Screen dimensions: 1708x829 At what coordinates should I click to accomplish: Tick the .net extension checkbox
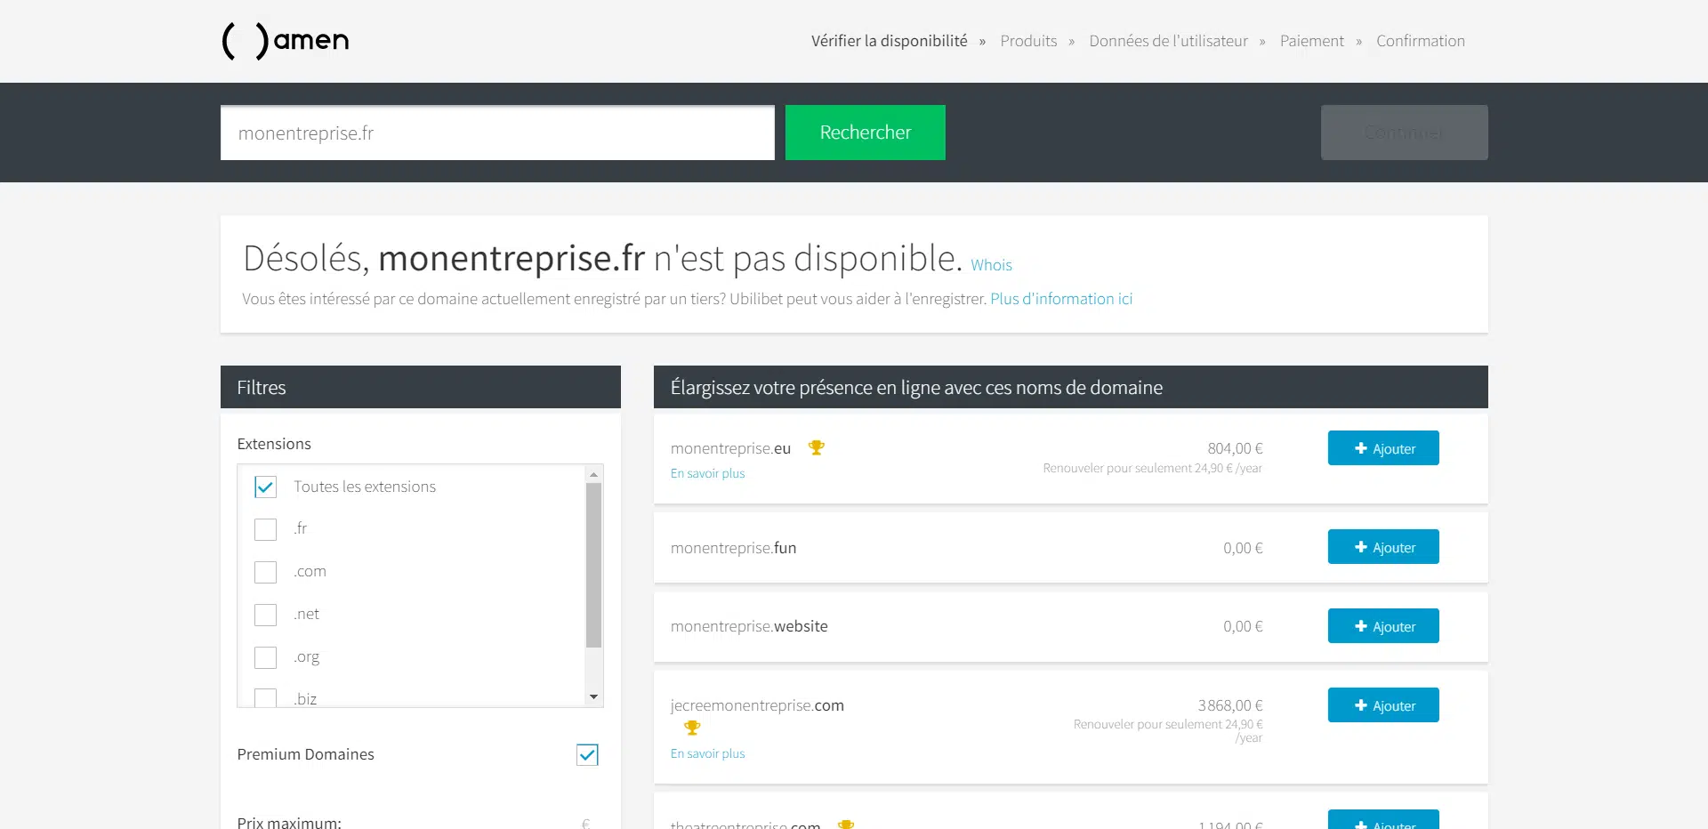(265, 615)
